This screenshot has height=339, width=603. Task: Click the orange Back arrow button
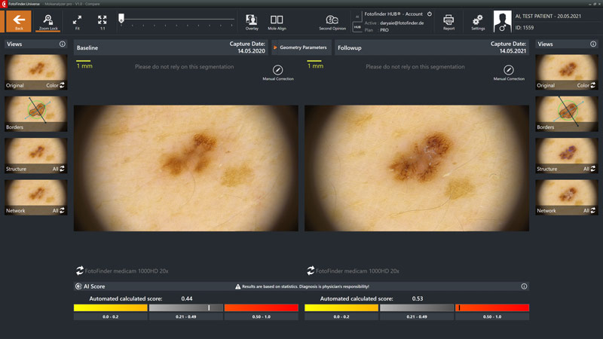coord(18,21)
